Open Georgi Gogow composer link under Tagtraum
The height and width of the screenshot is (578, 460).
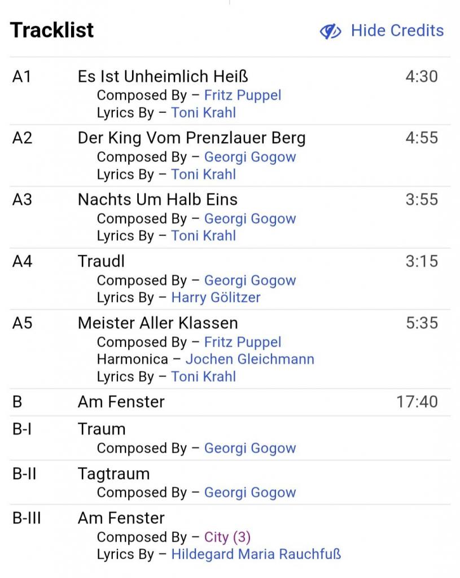(x=249, y=492)
